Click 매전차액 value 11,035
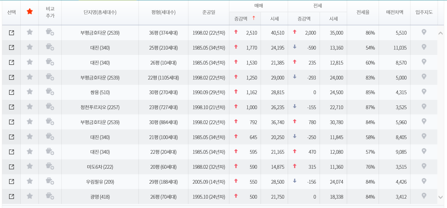 pyautogui.click(x=400, y=48)
